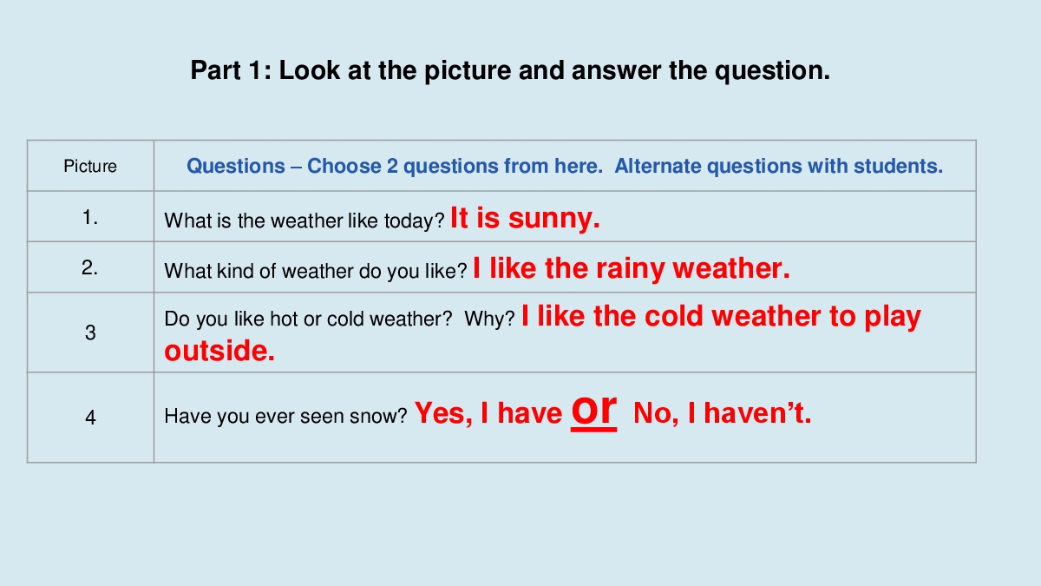Select row number "1." cell
Image resolution: width=1041 pixels, height=586 pixels.
90,218
